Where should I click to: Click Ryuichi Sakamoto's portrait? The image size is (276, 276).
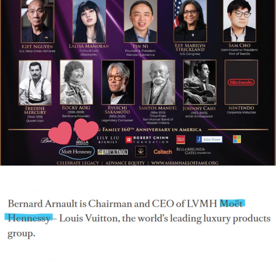click(x=118, y=82)
